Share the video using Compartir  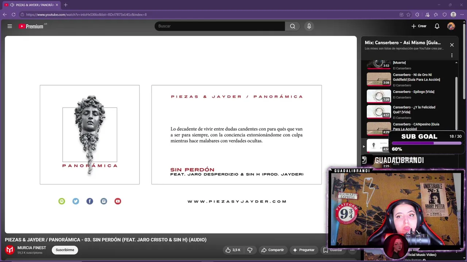coord(273,250)
